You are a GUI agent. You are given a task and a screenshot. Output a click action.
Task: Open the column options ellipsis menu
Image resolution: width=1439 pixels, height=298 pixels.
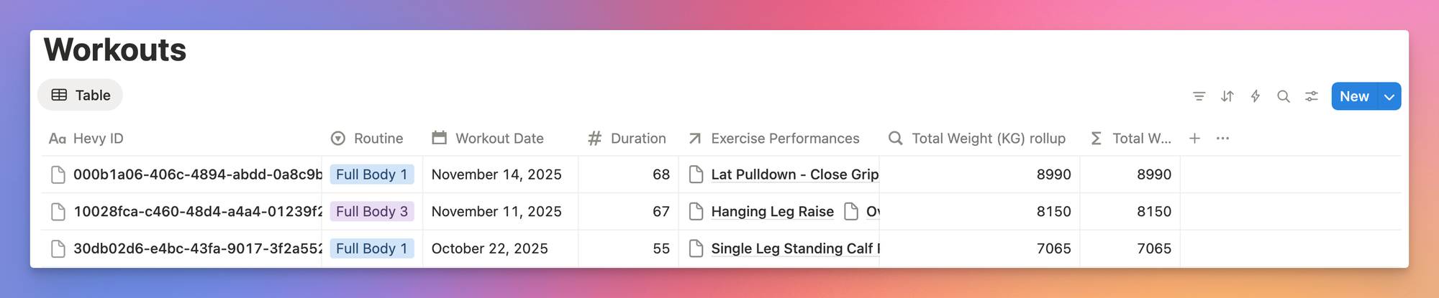(1222, 139)
